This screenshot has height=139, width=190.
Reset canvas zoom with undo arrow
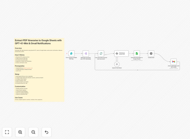pyautogui.click(x=46, y=132)
